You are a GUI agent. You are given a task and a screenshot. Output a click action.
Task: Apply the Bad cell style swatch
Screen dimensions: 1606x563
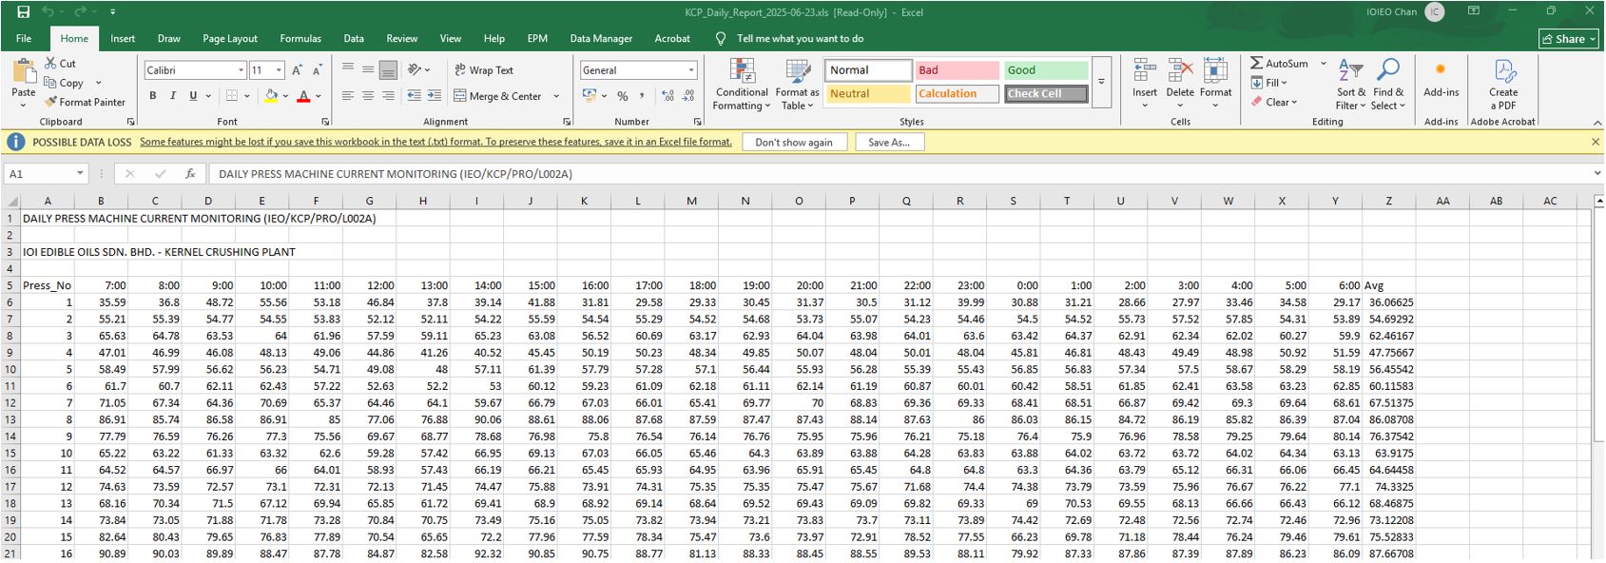click(957, 70)
